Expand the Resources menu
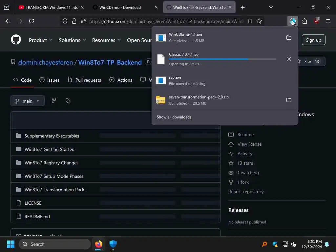Viewport: 336px width, 252px height. pyautogui.click(x=107, y=40)
